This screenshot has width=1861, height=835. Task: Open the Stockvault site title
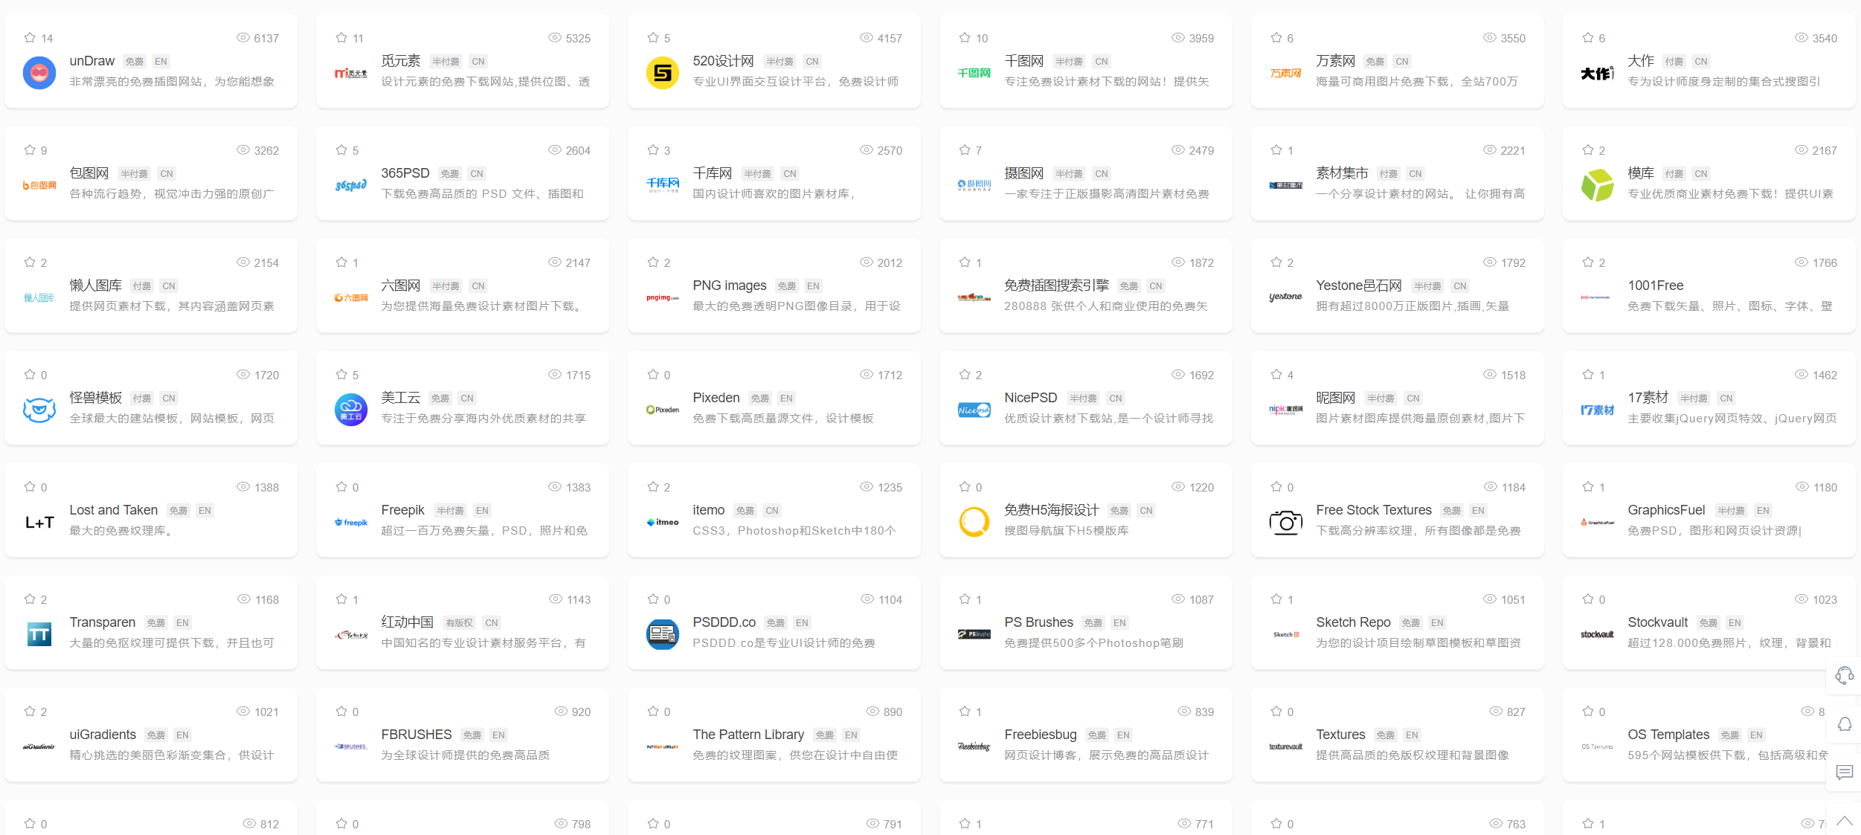1658,622
